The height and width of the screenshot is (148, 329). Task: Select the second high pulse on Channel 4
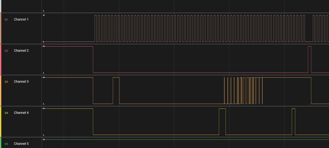click(293, 121)
